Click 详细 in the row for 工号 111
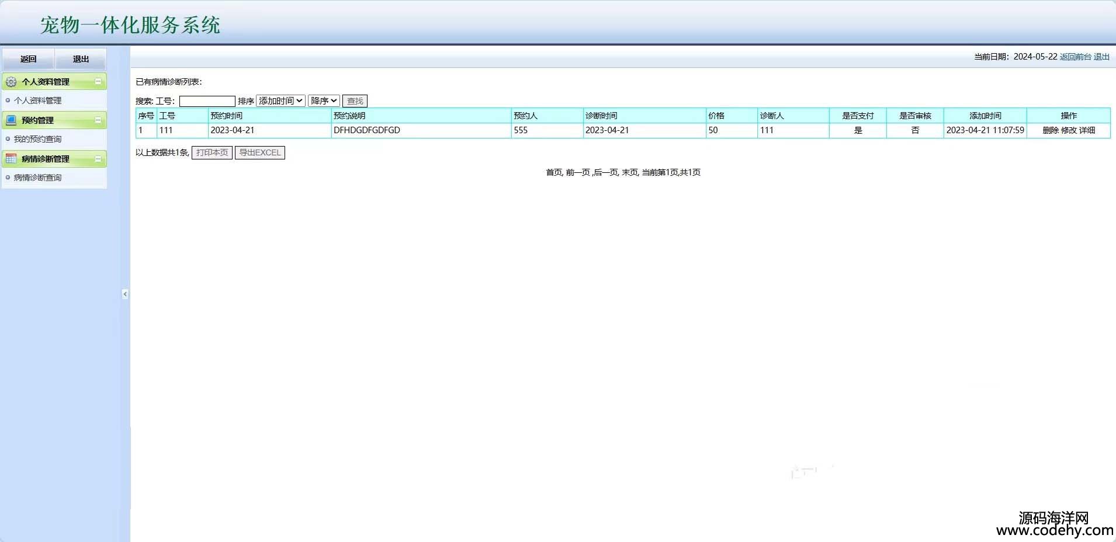Image resolution: width=1116 pixels, height=542 pixels. (x=1087, y=130)
